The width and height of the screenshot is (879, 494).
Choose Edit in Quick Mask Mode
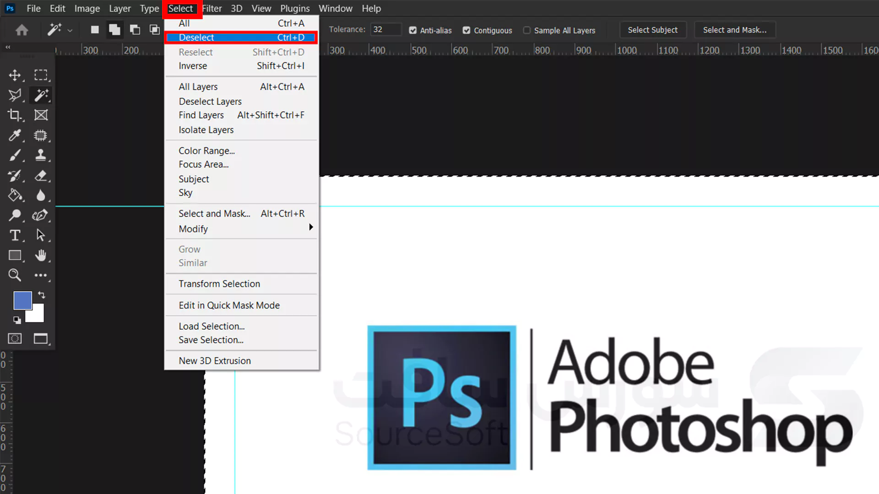pos(242,305)
